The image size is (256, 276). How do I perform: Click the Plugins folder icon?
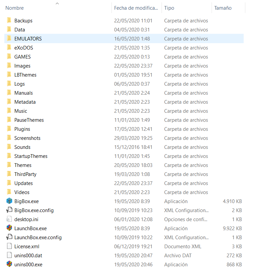[9, 129]
